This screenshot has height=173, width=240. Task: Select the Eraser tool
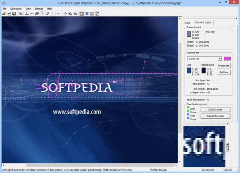click(x=47, y=14)
